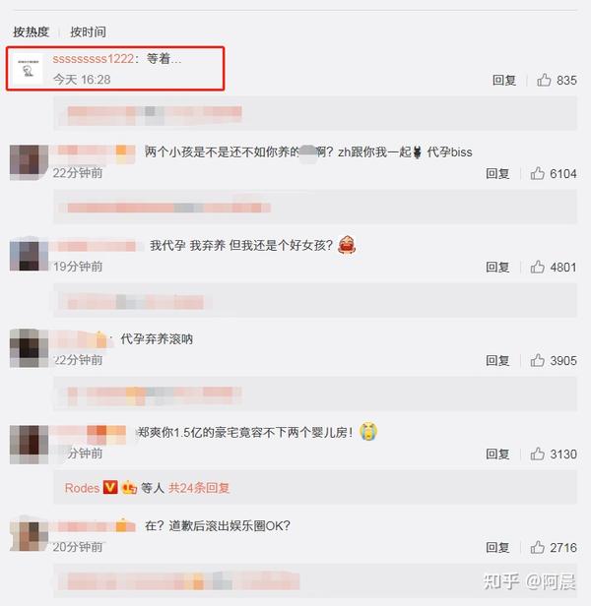Like the comment with 6104 likes
The image size is (591, 606).
[537, 173]
